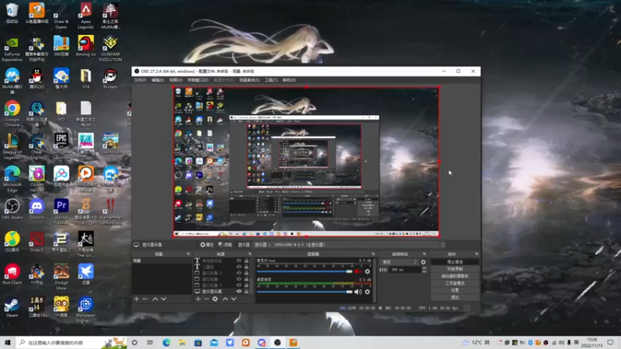
Task: Toggle visibility of the topmost text source
Action: [239, 261]
